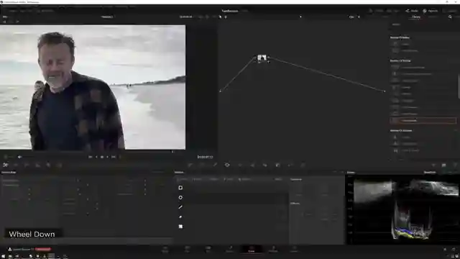Screen dimensions: 460x259
Task: Enable the curve pen power window
Action: tap(180, 217)
